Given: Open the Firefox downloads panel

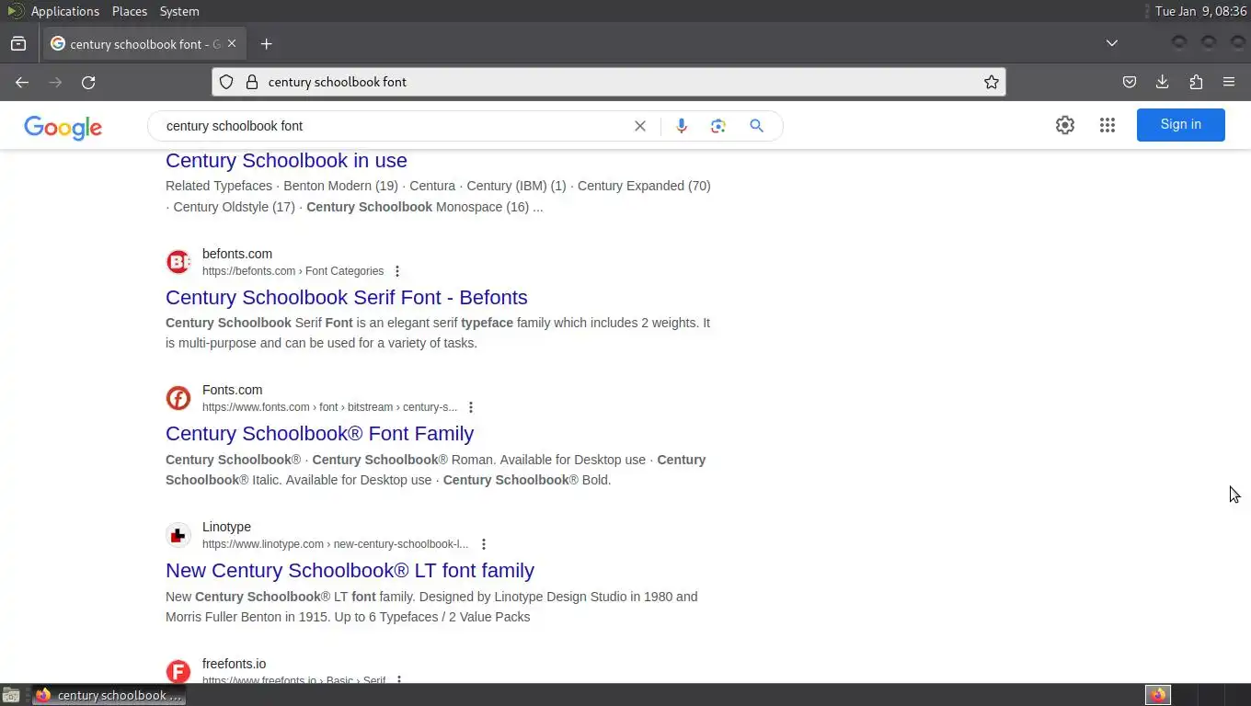Looking at the screenshot, I should pyautogui.click(x=1162, y=82).
